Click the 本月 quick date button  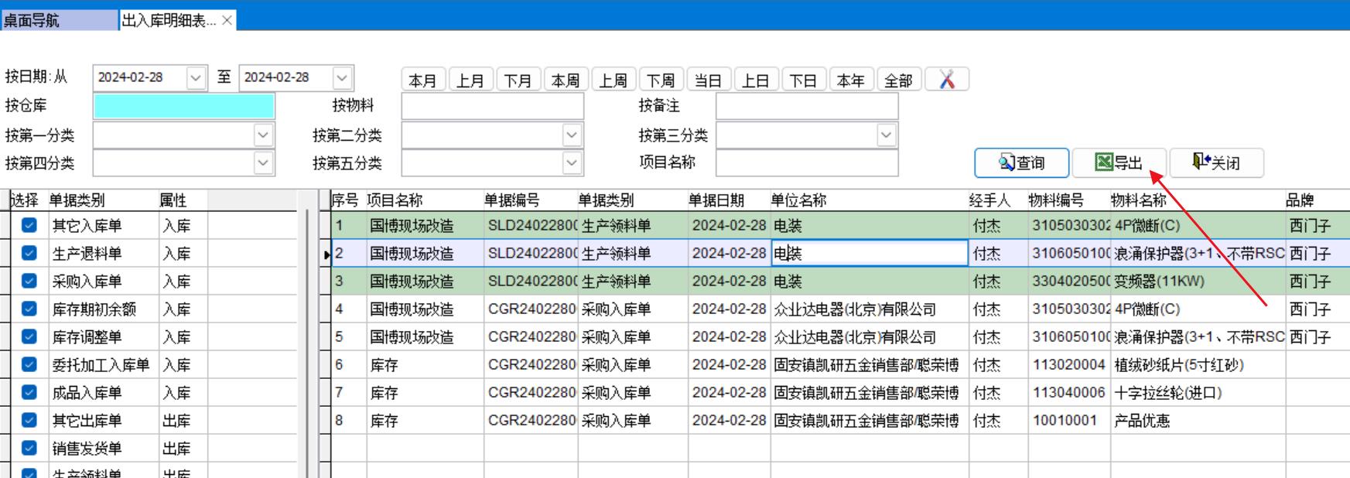tap(422, 80)
